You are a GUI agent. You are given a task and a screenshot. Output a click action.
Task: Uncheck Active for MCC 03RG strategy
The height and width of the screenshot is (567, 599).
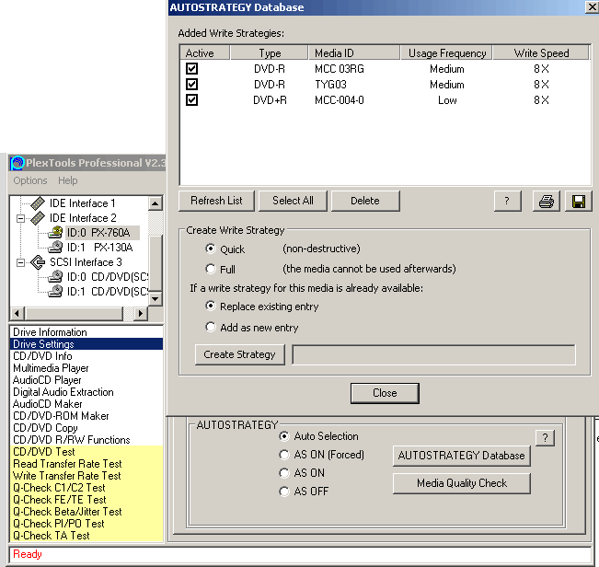(x=192, y=69)
